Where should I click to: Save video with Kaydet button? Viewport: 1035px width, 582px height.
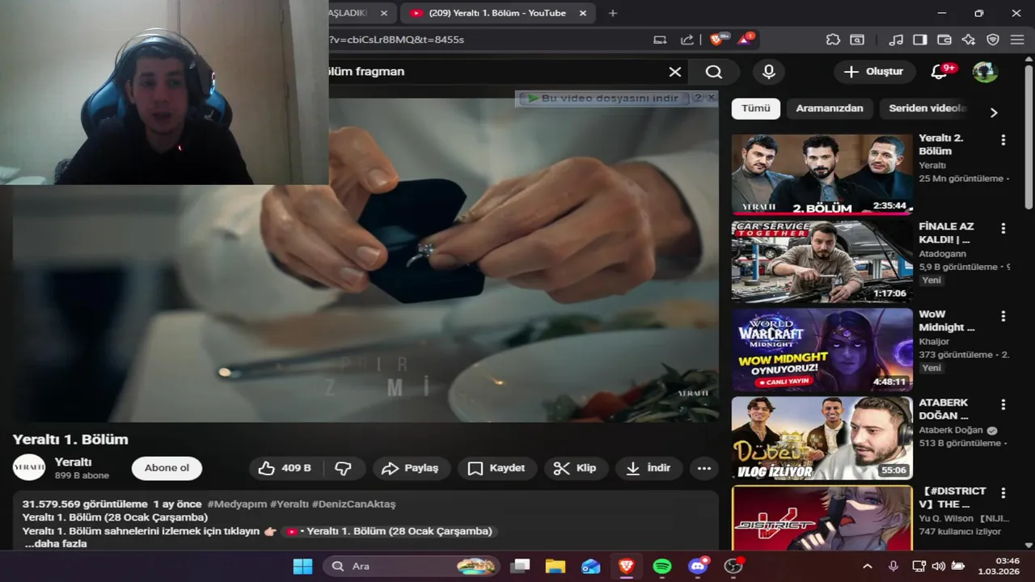[496, 468]
